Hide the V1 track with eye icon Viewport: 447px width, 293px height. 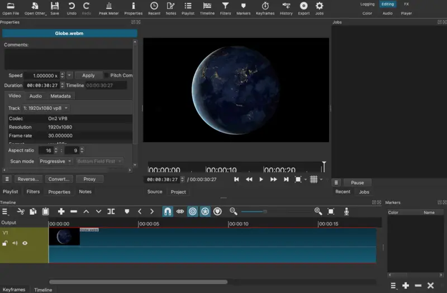[x=25, y=243]
